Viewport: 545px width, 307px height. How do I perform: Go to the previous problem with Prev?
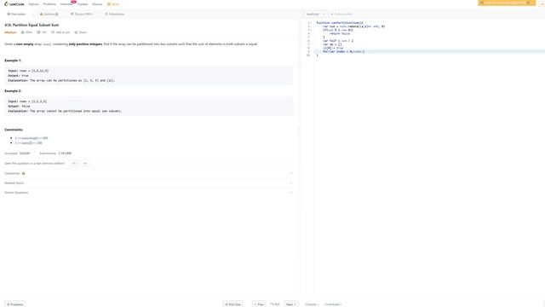point(259,304)
